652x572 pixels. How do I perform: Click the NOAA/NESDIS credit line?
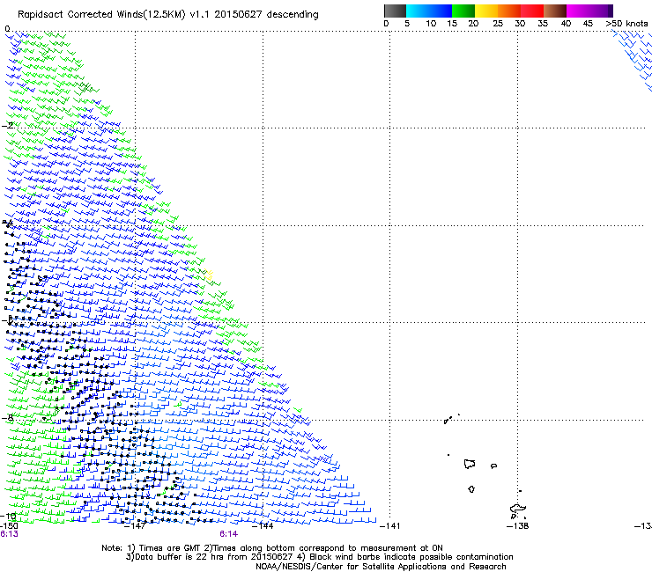(x=381, y=566)
